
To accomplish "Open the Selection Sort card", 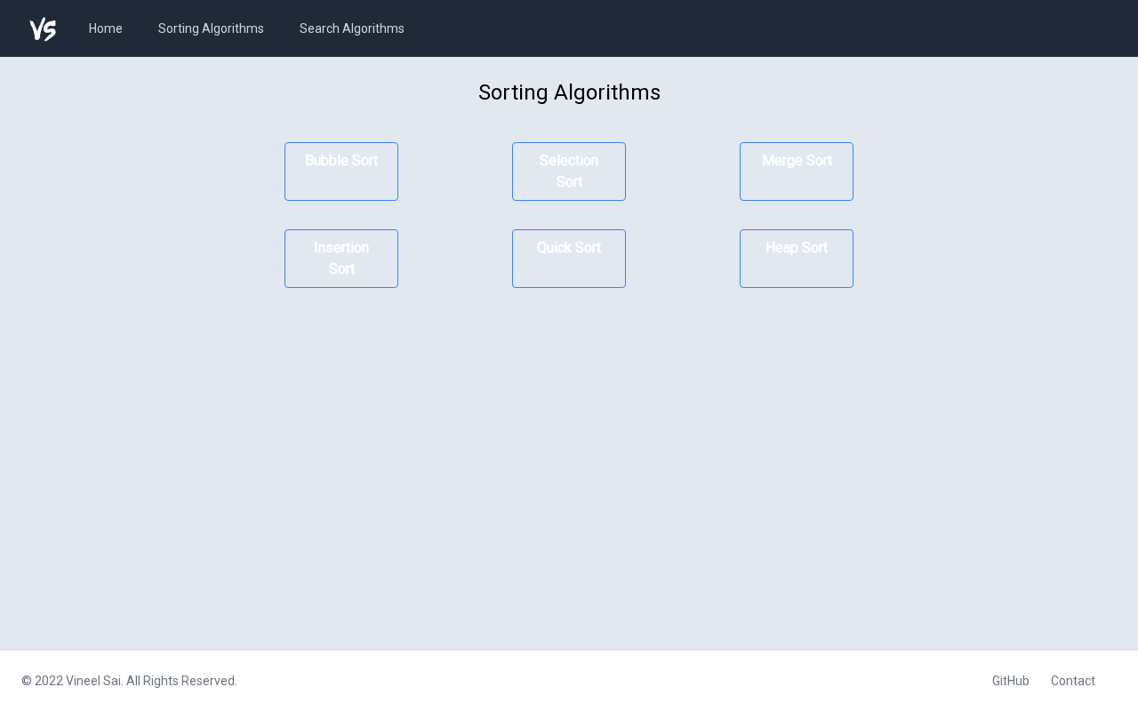I will coord(569,172).
